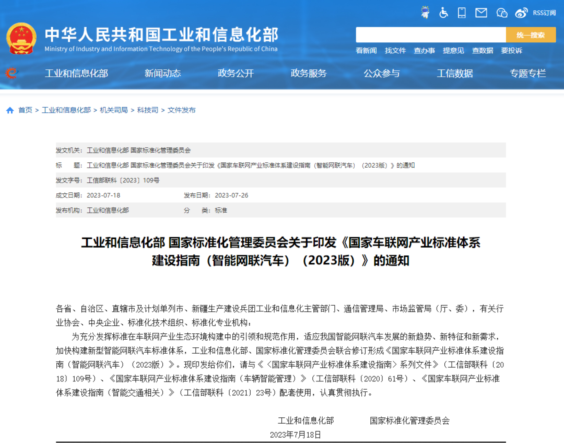Open the Weibo icon
564x443 pixels.
pyautogui.click(x=521, y=13)
